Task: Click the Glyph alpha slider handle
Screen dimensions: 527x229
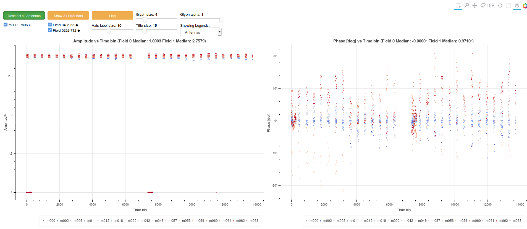Action: (221, 20)
